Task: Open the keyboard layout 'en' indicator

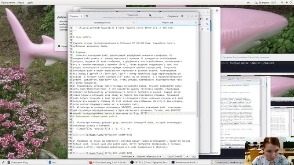Action: point(249,3)
